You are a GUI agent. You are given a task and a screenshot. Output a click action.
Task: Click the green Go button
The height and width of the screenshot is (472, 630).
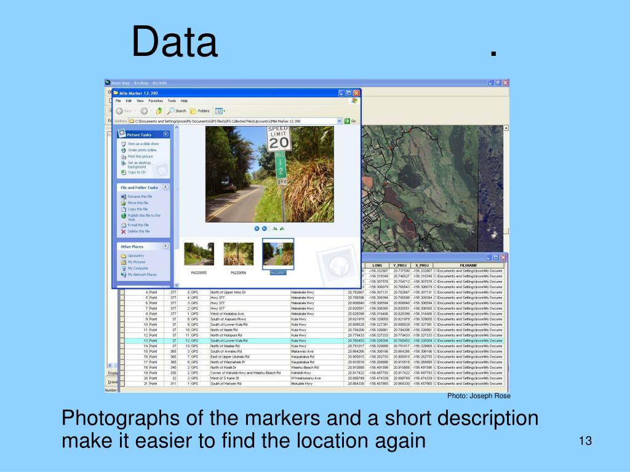point(350,121)
